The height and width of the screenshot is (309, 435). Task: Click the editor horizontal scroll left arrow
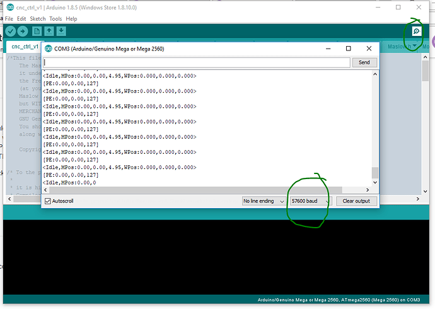coord(9,199)
